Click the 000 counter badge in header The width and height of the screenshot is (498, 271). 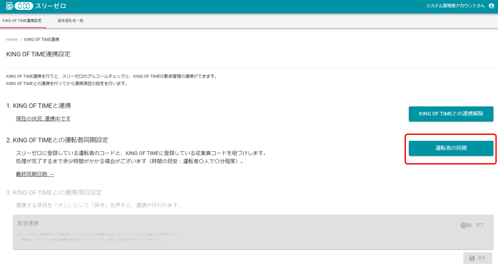pos(24,6)
